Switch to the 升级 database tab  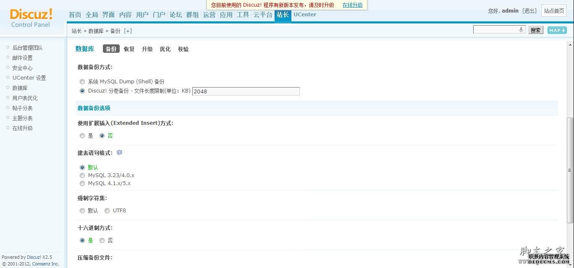(147, 49)
